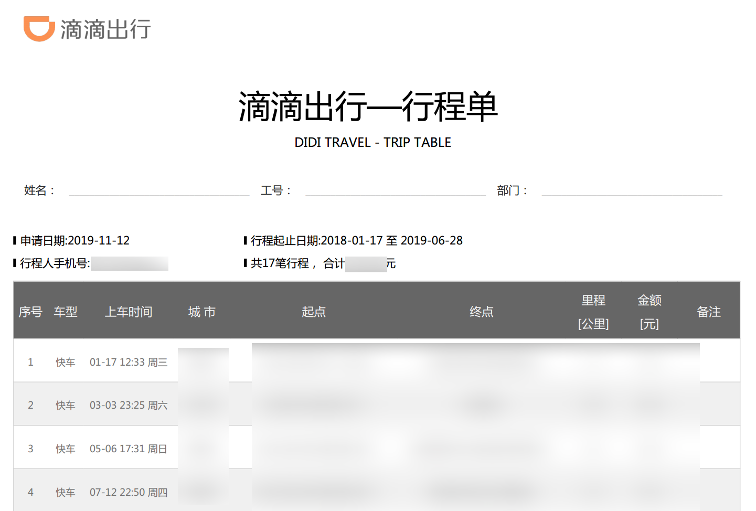Click 快车 in row 2
The width and height of the screenshot is (756, 511).
pyautogui.click(x=66, y=406)
